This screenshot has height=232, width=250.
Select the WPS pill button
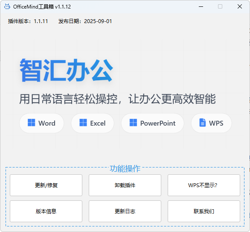pos(212,123)
